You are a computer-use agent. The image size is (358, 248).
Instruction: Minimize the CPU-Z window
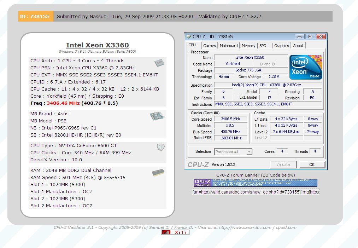tap(299, 36)
